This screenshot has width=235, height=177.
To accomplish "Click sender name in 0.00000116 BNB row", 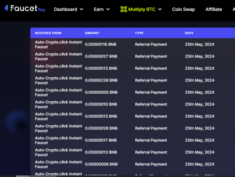I will pyautogui.click(x=58, y=45).
